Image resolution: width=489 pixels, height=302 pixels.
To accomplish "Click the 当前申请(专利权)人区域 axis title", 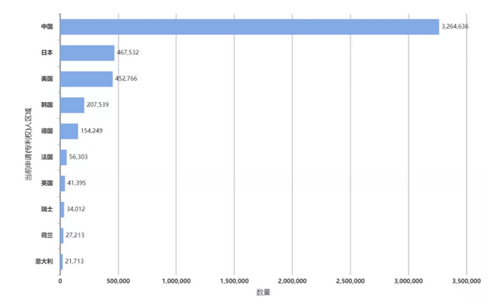I will [x=28, y=144].
